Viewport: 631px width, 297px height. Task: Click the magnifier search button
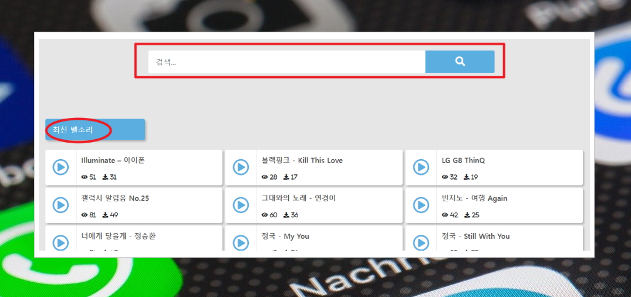pos(460,62)
